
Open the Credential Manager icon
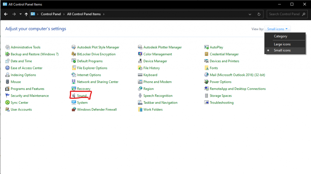click(206, 54)
